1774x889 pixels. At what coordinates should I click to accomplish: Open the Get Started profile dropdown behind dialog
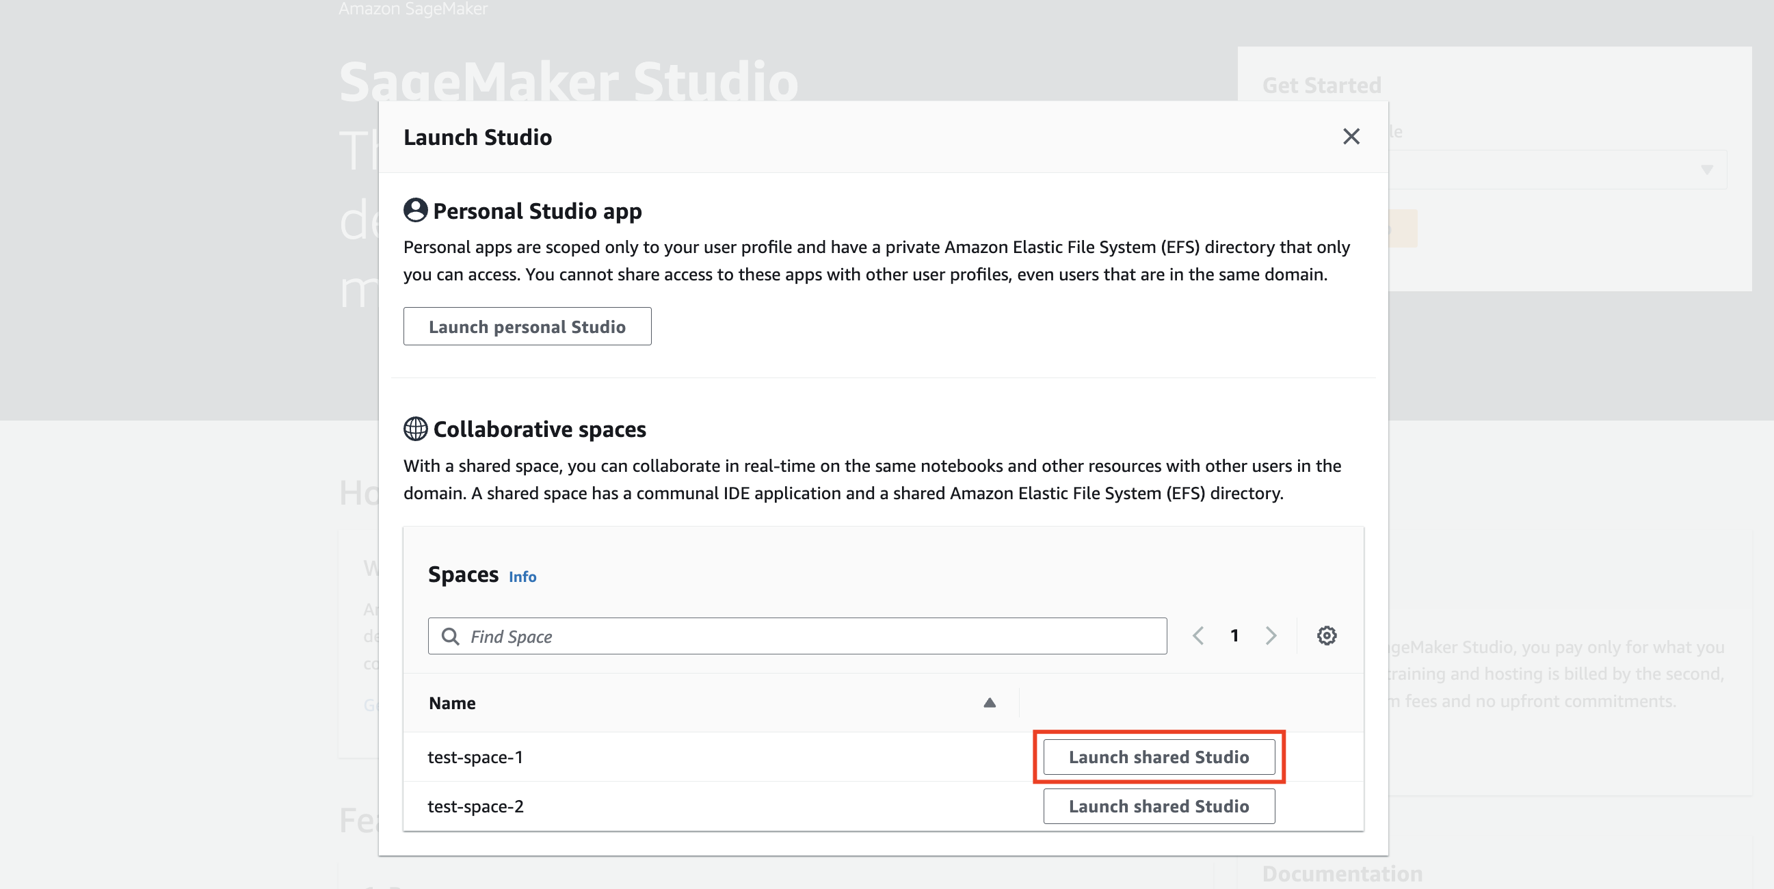click(x=1558, y=170)
